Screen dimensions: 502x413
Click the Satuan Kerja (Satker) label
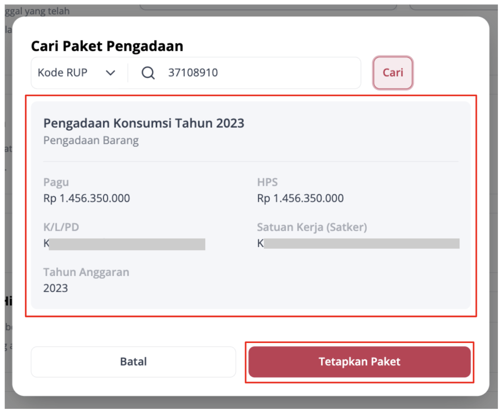312,227
